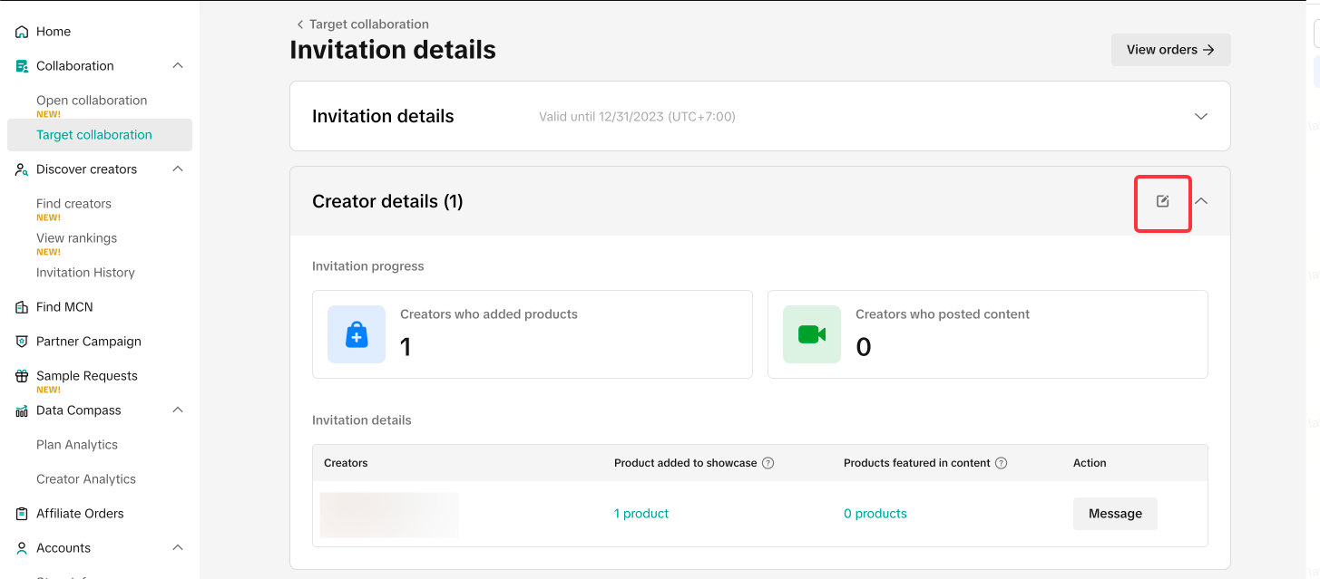Click the Data Compass chart icon
Screen dimensions: 1320x579
22,410
